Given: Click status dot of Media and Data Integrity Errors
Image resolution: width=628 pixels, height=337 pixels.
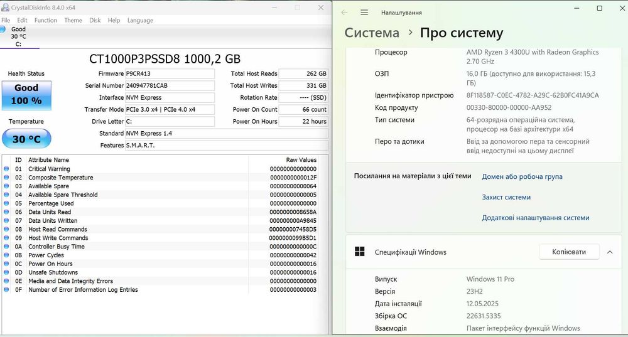Looking at the screenshot, I should click(x=6, y=281).
